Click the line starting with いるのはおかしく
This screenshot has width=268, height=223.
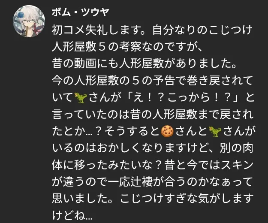(153, 148)
